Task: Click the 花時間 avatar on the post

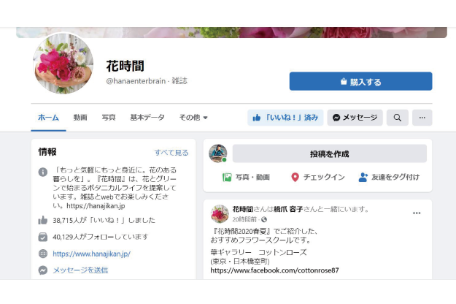Action: coord(220,213)
